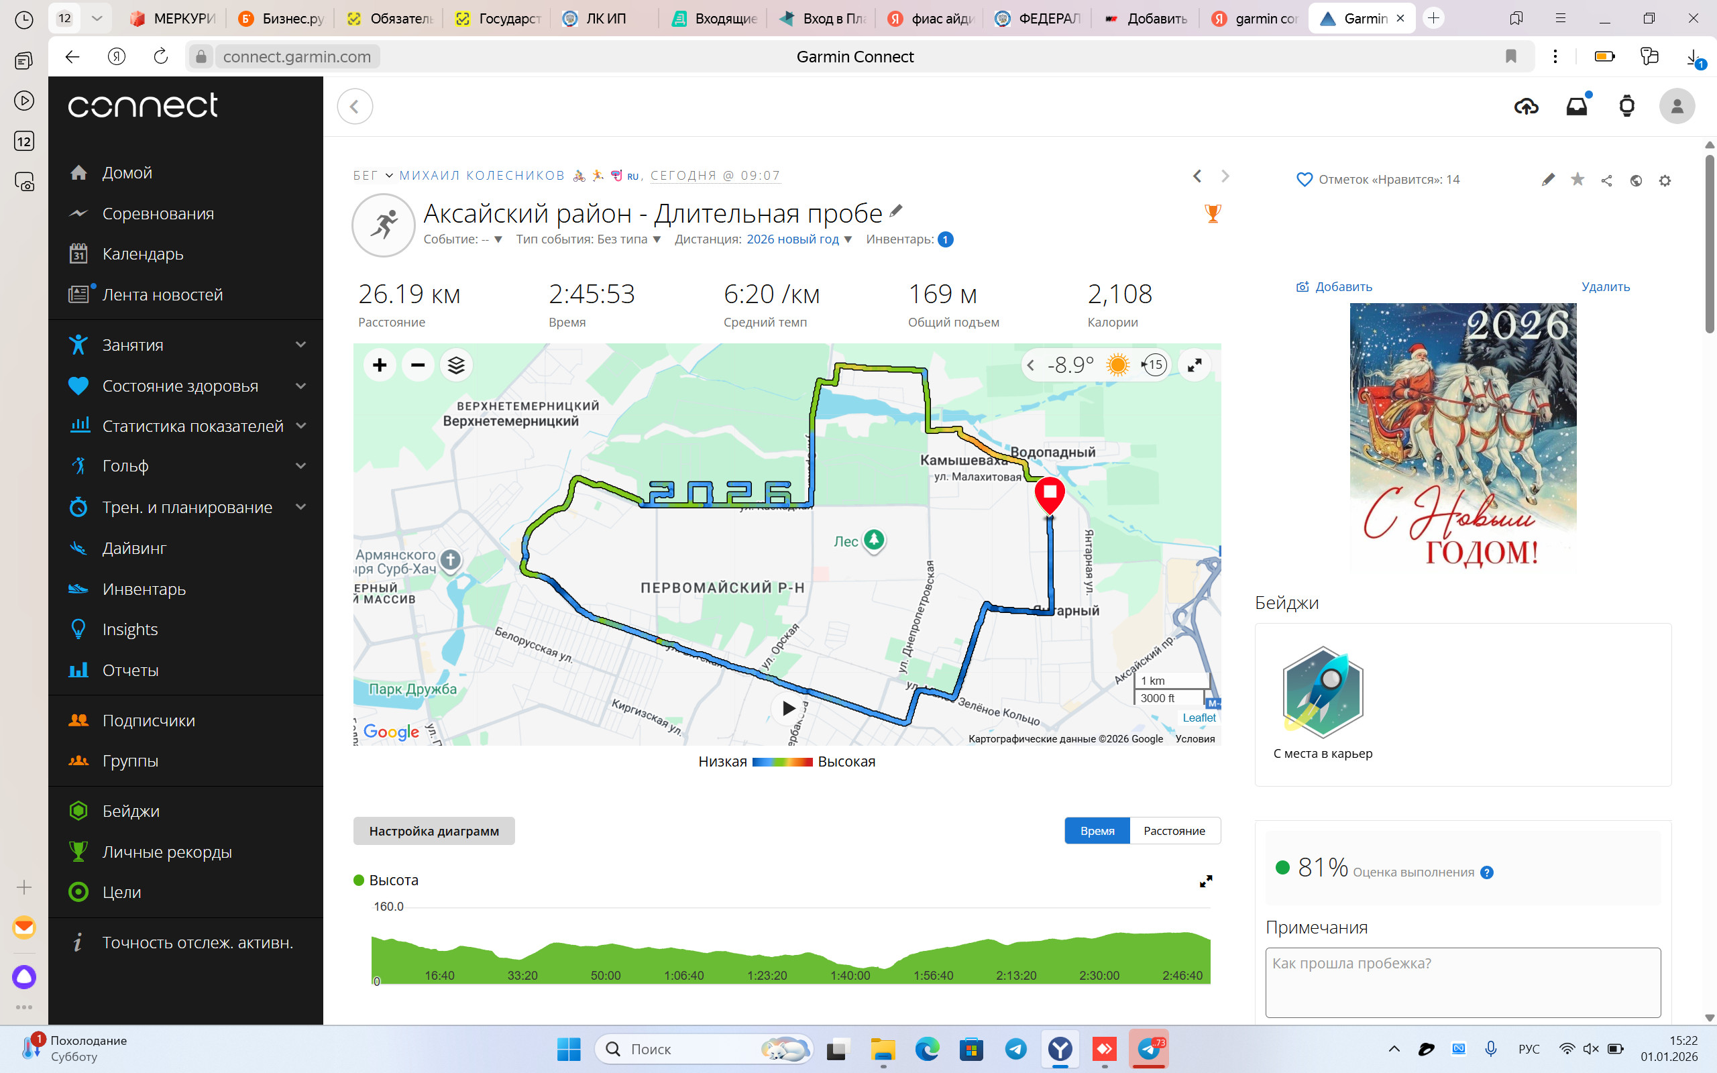Edit the activity title pencil icon
Image resolution: width=1717 pixels, height=1073 pixels.
point(896,211)
